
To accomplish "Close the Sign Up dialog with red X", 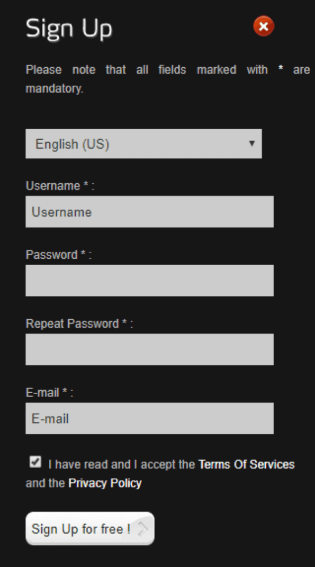I will (264, 26).
